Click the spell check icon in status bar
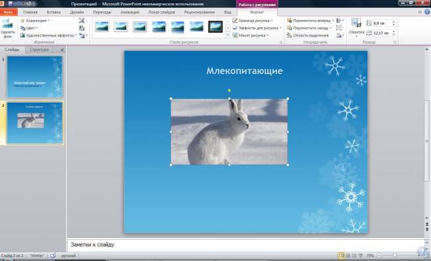Image resolution: width=431 pixels, height=261 pixels. click(53, 256)
